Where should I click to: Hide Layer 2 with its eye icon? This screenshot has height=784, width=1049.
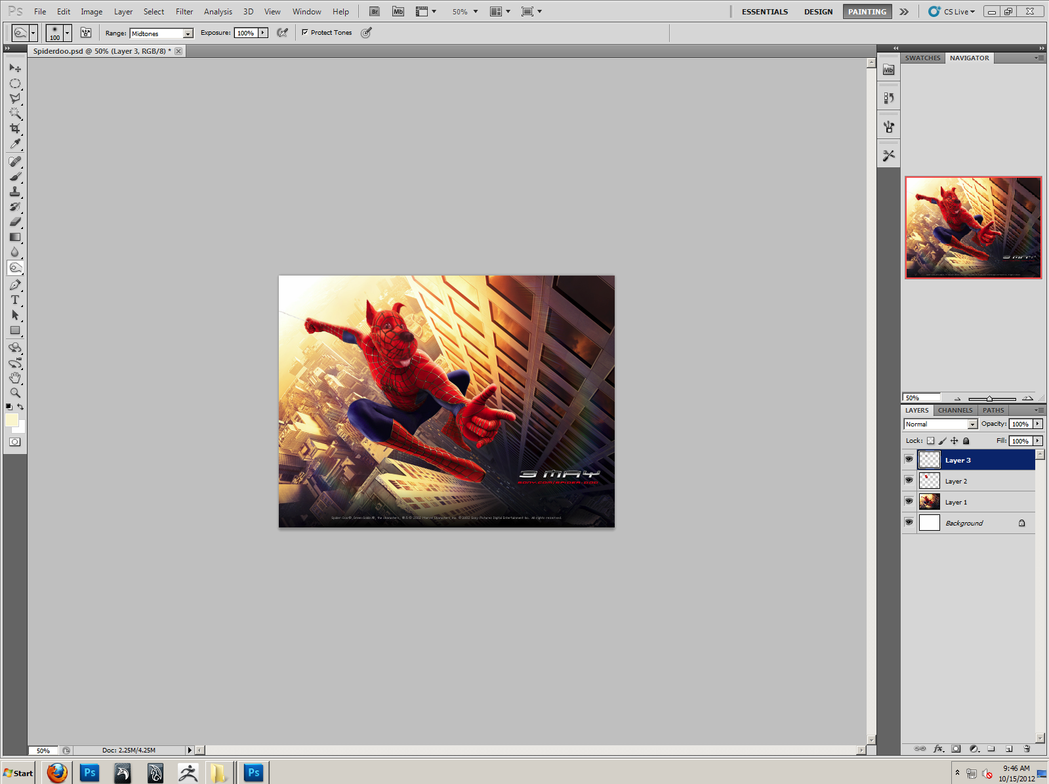tap(909, 480)
